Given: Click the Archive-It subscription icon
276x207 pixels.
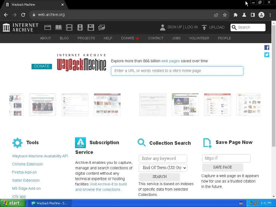Looking at the screenshot, I should point(80,143).
